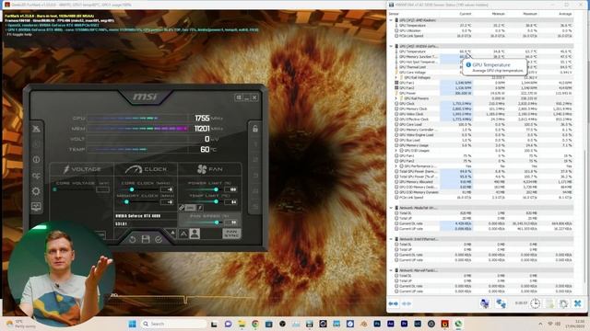Image resolution: width=590 pixels, height=331 pixels.
Task: Click the Fan Sync button
Action: [x=231, y=234]
